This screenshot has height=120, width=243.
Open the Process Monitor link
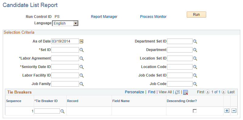click(x=153, y=17)
